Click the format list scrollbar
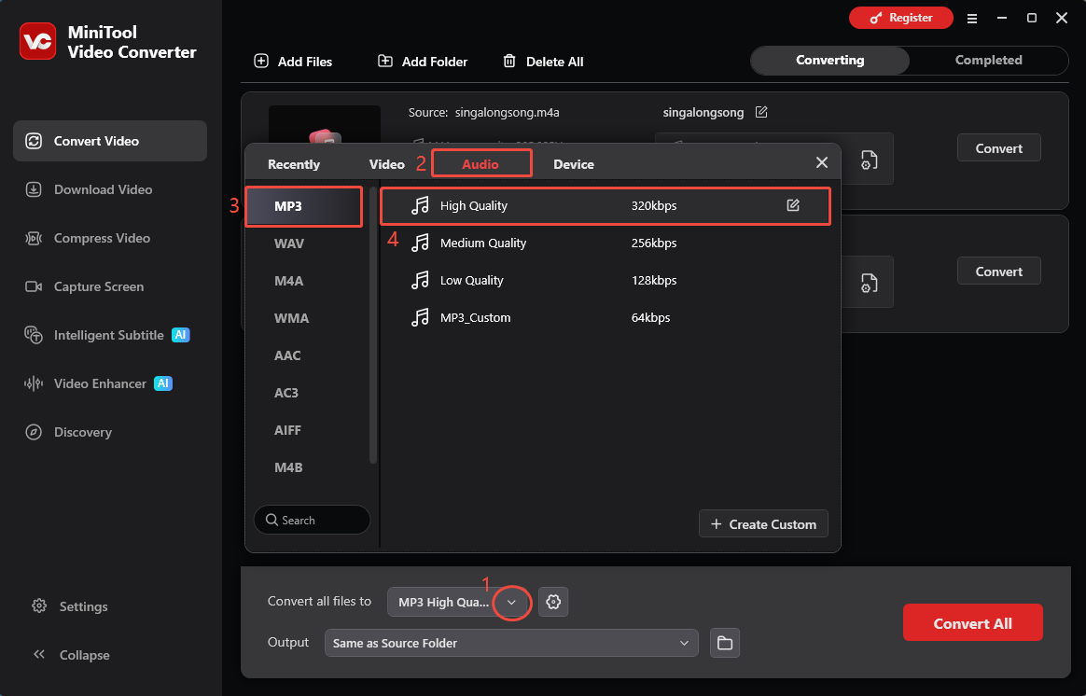 pyautogui.click(x=372, y=326)
